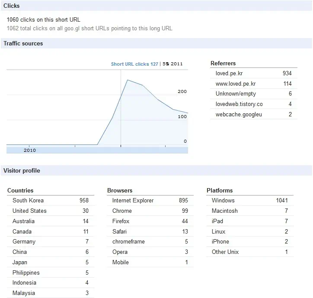Select the Japan country row
The height and width of the screenshot is (298, 313).
tap(51, 263)
